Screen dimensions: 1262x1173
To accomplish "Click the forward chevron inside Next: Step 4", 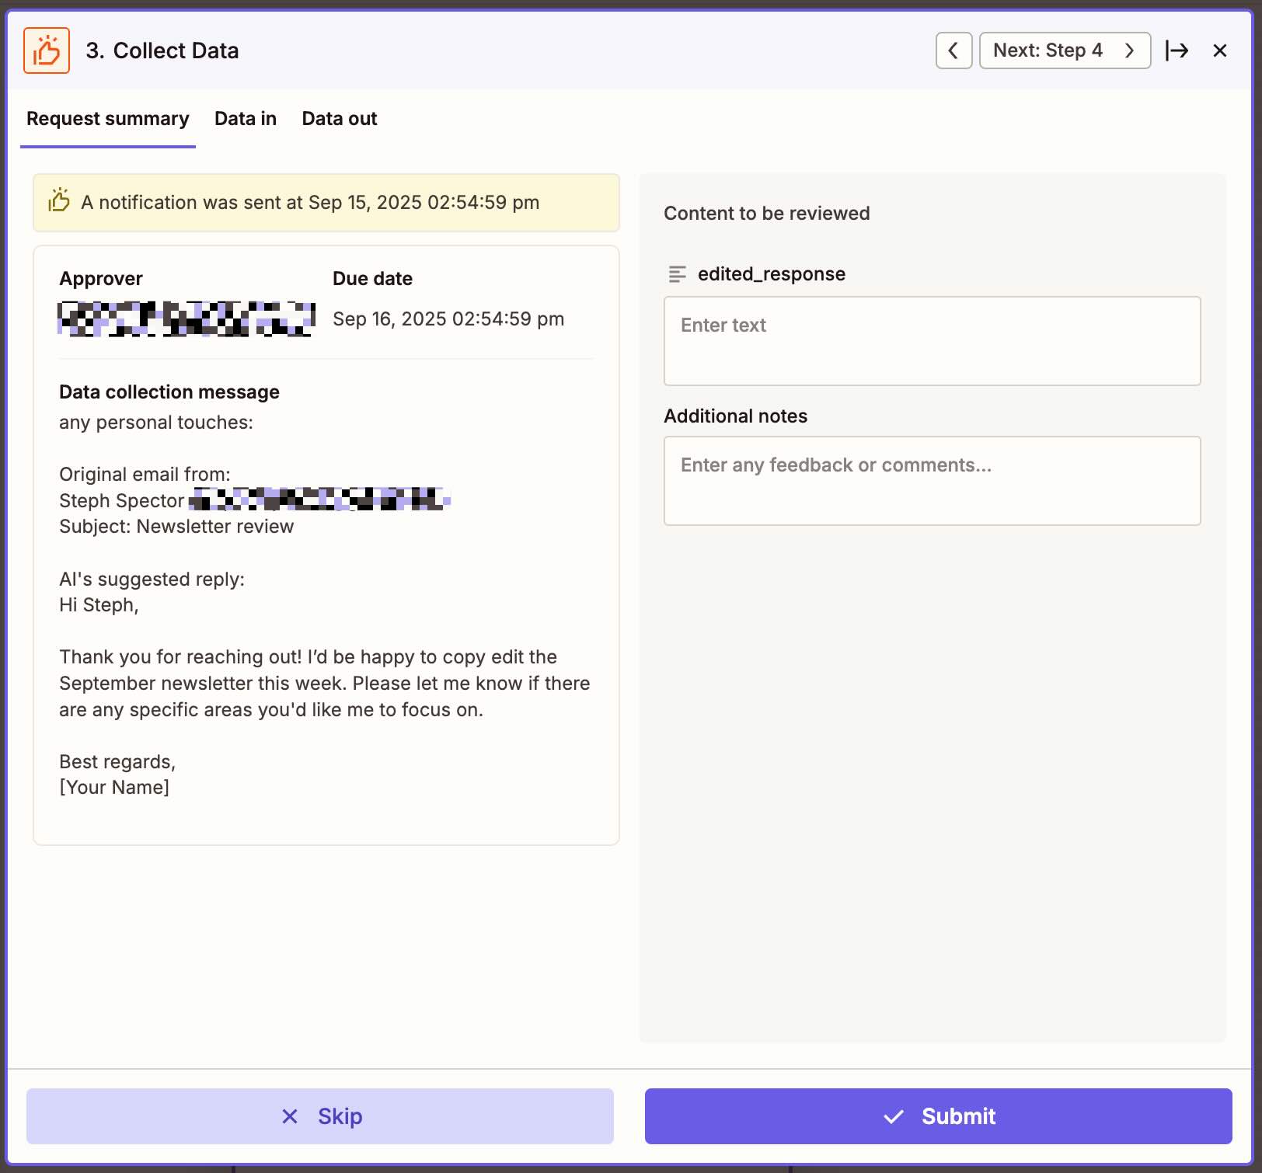I will 1129,50.
